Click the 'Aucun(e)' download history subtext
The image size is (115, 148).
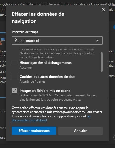tap(26, 68)
